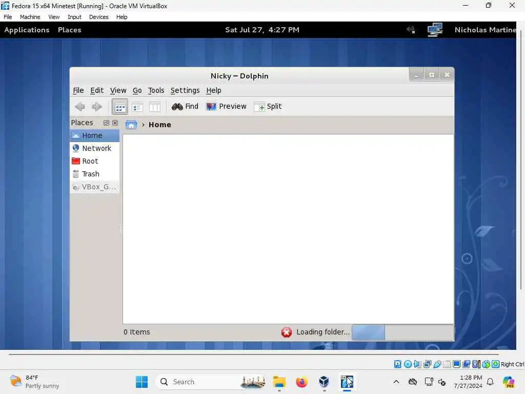Undock the Places panel
This screenshot has width=525, height=394.
click(106, 123)
